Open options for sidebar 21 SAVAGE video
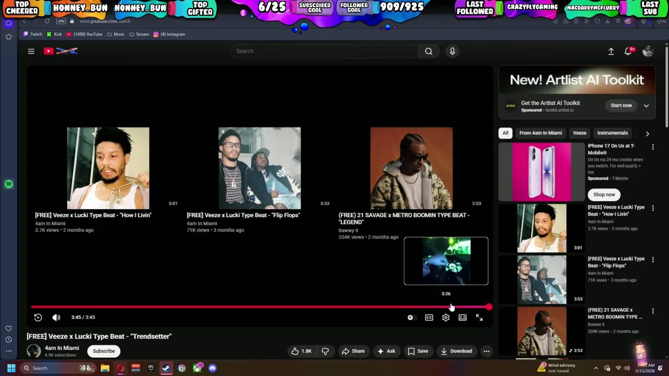 [x=653, y=311]
